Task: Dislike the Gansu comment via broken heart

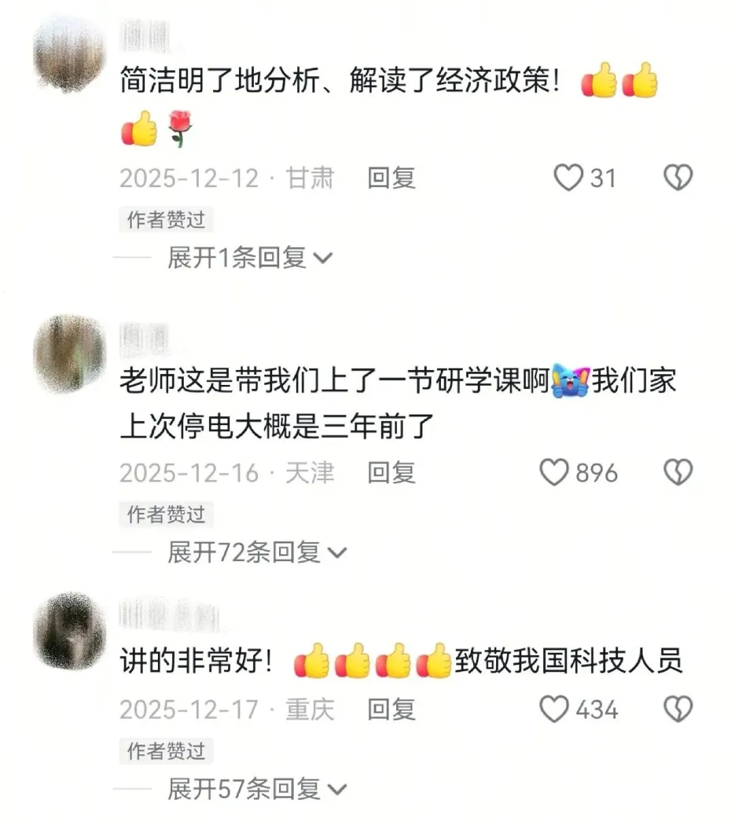Action: [678, 178]
